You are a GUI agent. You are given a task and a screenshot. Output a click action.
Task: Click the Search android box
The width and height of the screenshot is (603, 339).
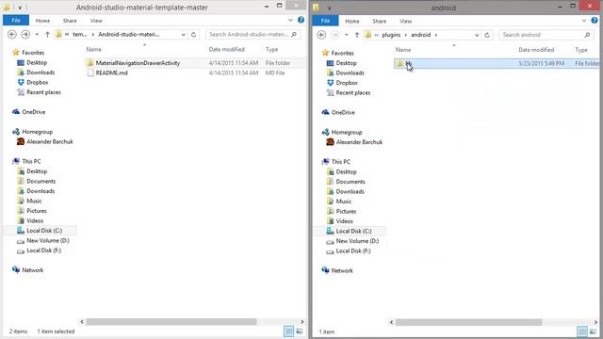(546, 35)
